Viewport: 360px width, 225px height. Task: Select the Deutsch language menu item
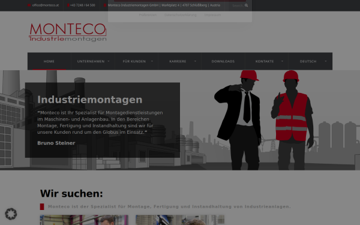click(310, 61)
